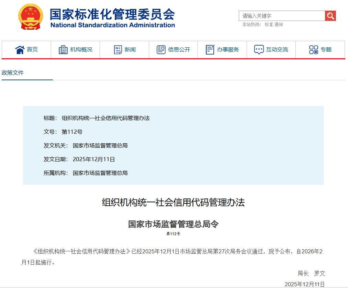Click the 国家标准化管理委员会 site title

click(112, 14)
